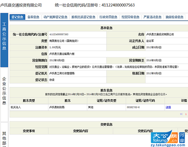
Task: Click the 股东信息 section heading
Action: (x=106, y=90)
